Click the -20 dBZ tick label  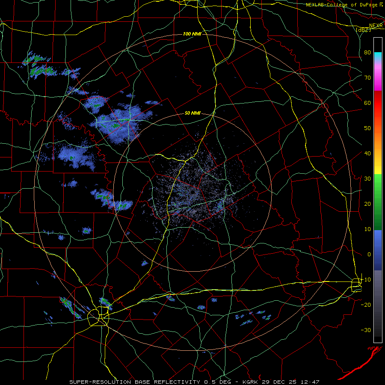pos(366,305)
